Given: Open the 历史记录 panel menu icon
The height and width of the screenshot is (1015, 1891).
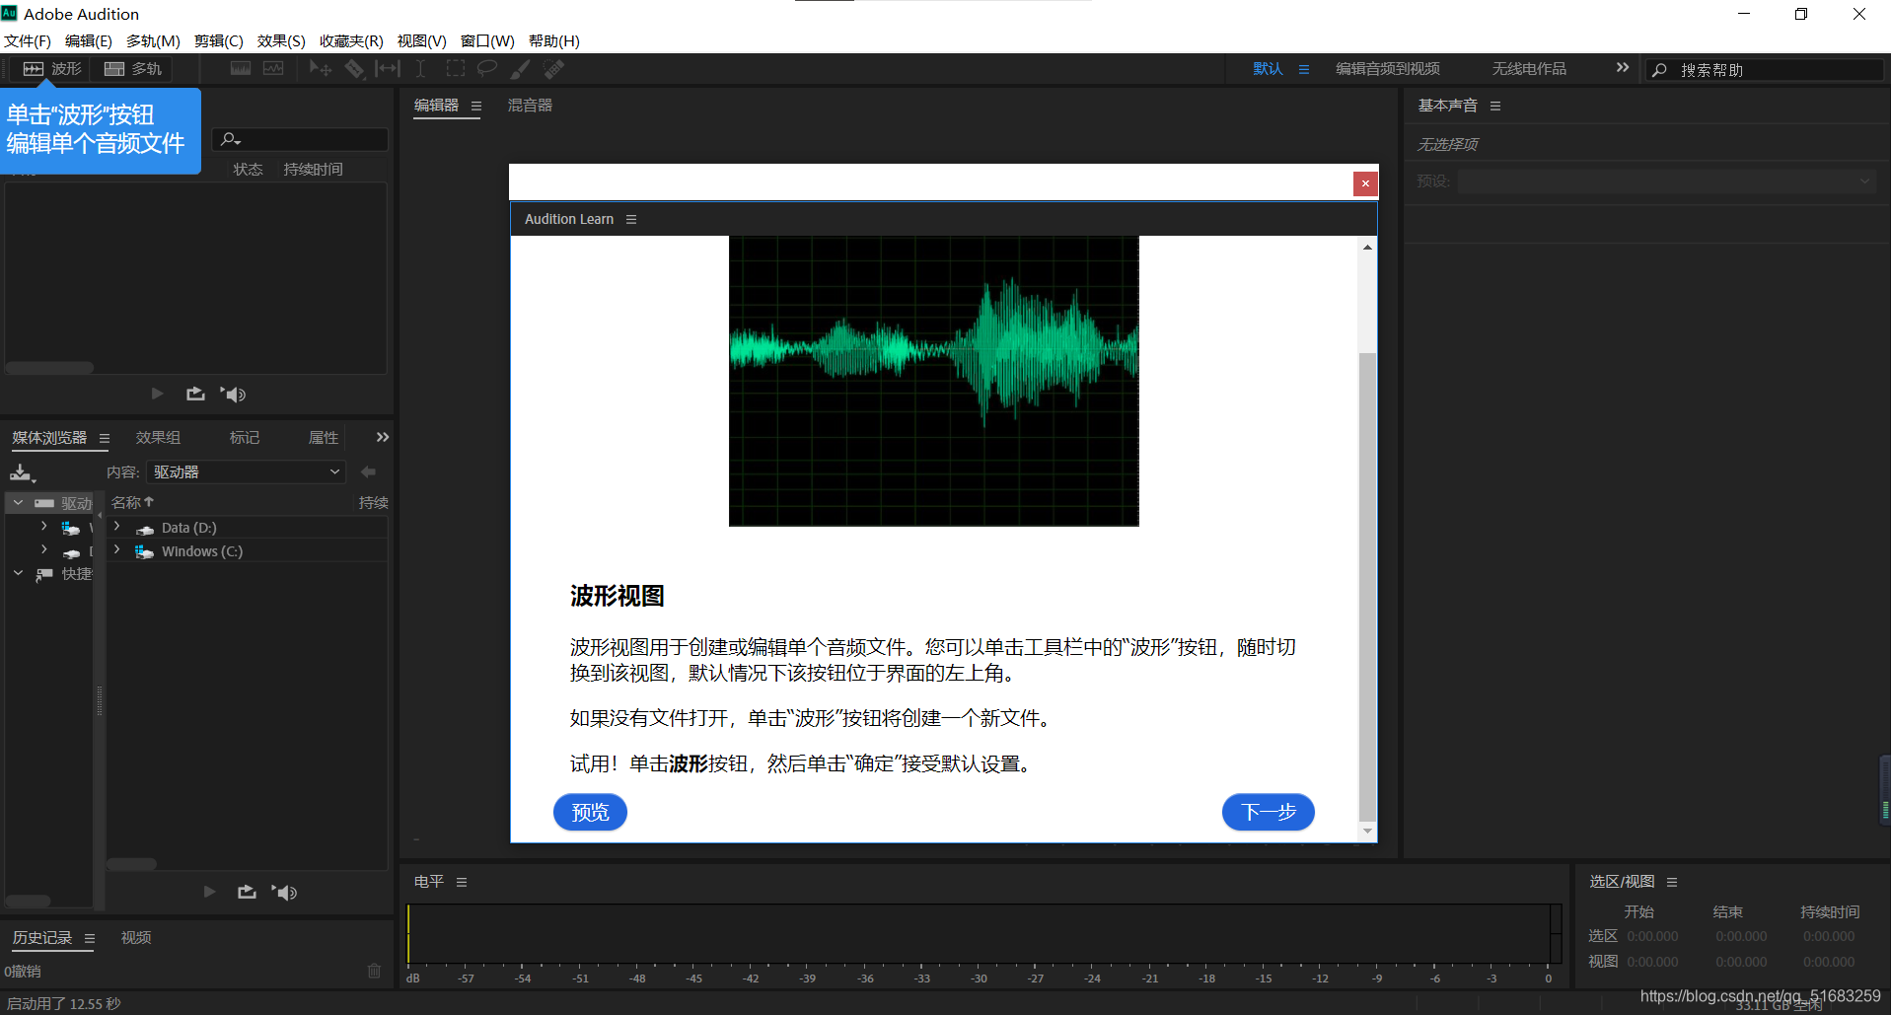Looking at the screenshot, I should click(x=90, y=938).
